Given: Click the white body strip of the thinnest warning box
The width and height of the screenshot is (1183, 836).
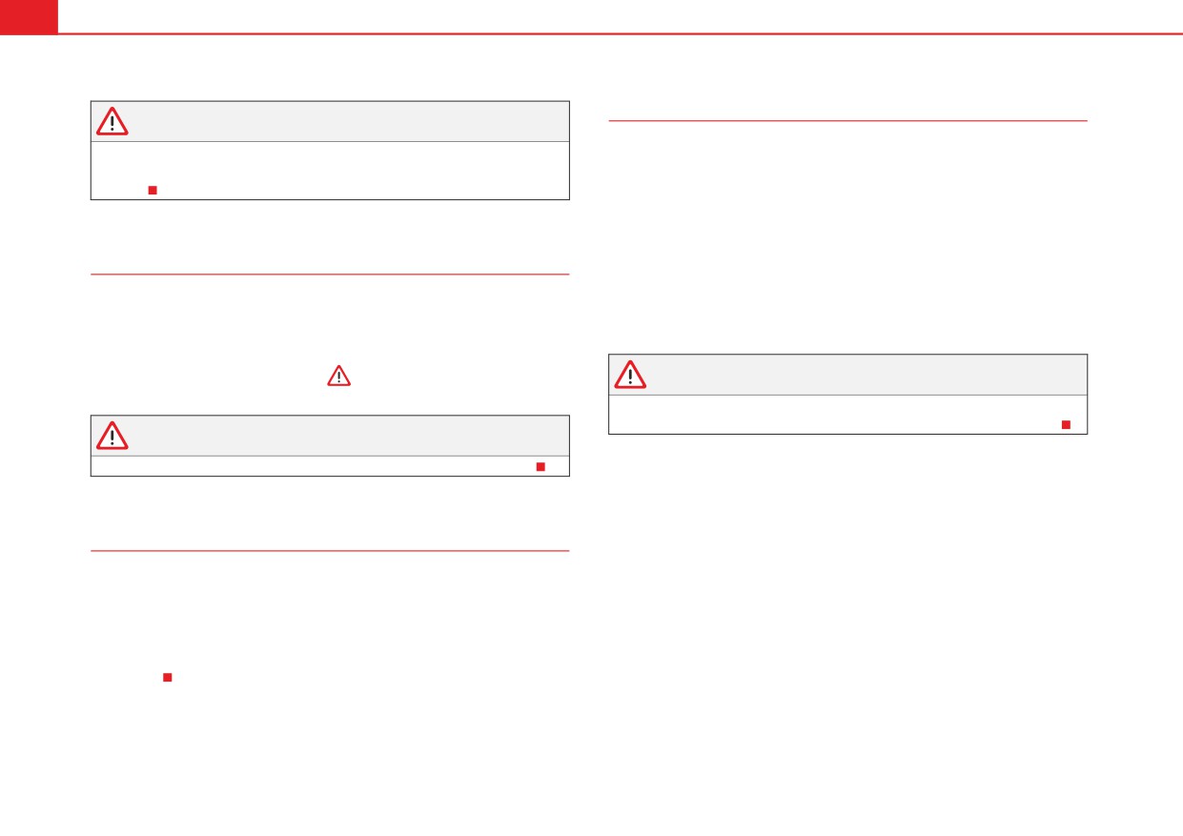Looking at the screenshot, I should click(330, 466).
